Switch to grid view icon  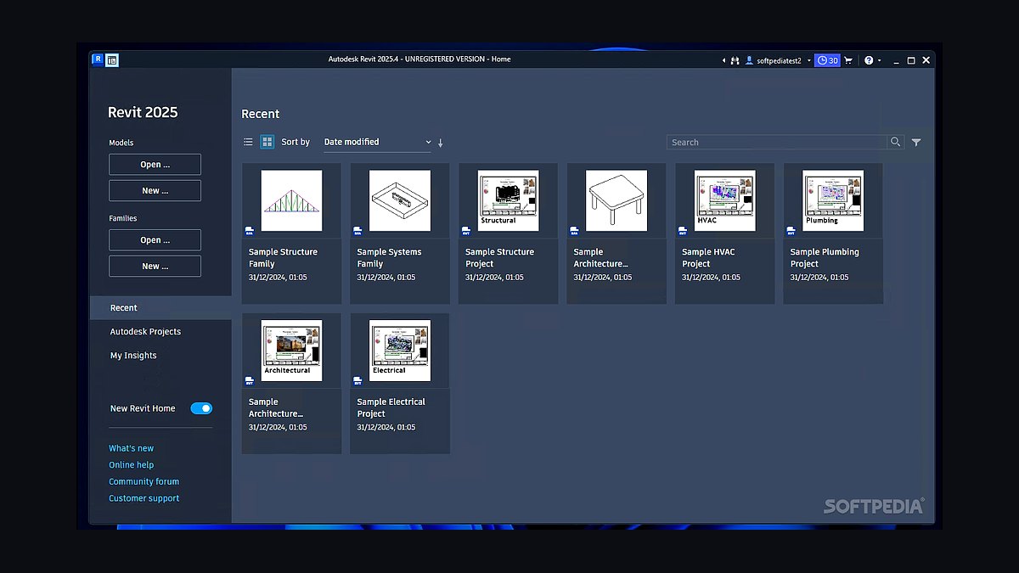[267, 142]
